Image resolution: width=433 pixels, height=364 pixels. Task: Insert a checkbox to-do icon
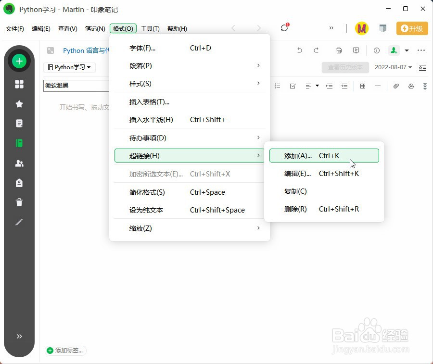point(293,86)
